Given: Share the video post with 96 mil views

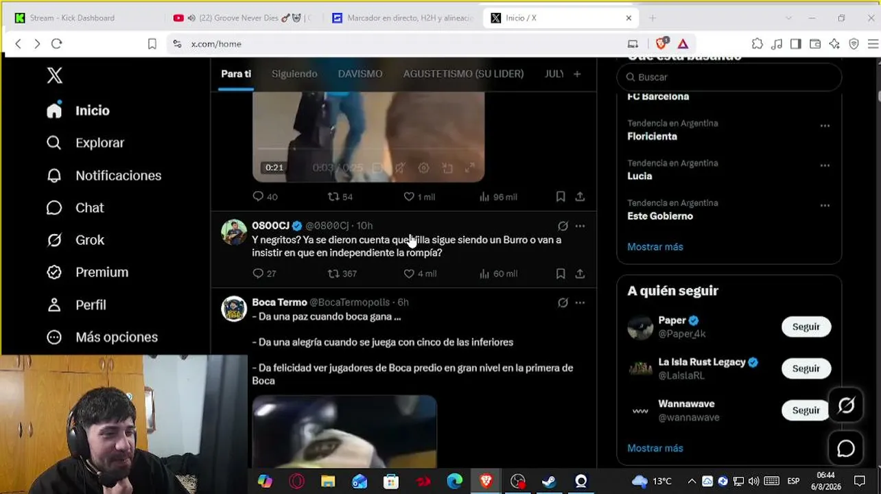Looking at the screenshot, I should (580, 197).
